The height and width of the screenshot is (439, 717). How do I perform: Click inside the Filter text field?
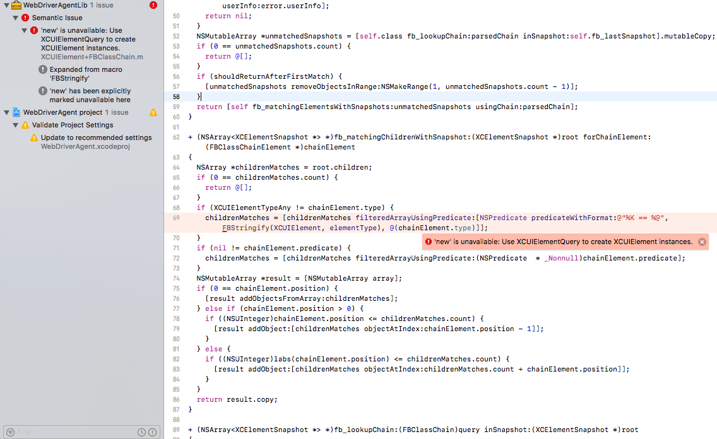point(63,432)
